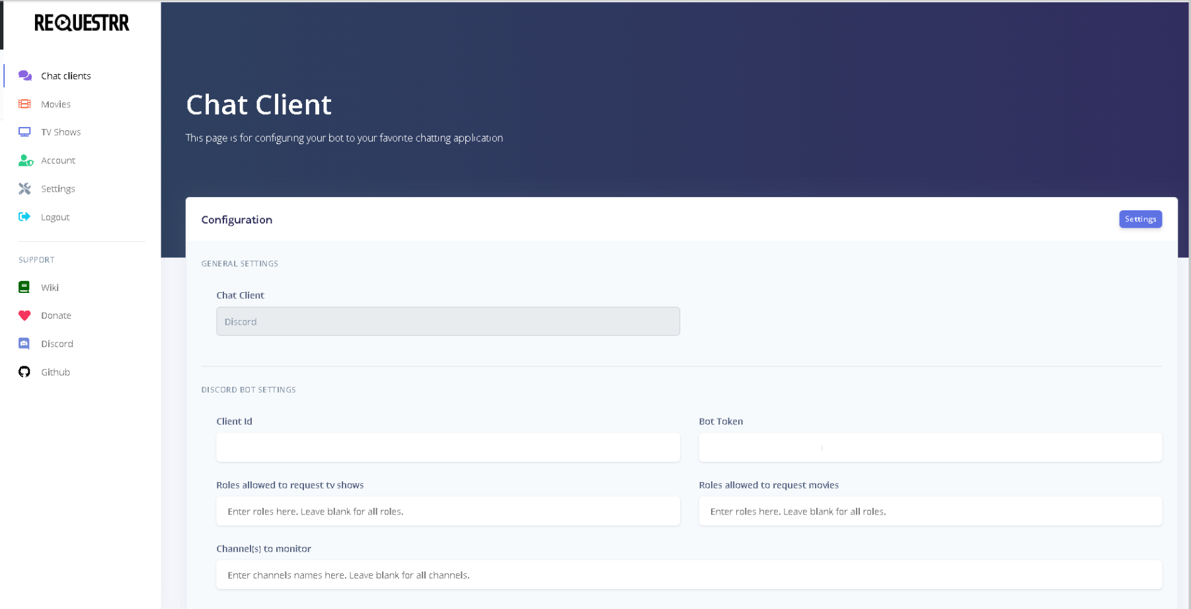The height and width of the screenshot is (609, 1191).
Task: Click the Requestrr logo
Action: click(x=82, y=23)
